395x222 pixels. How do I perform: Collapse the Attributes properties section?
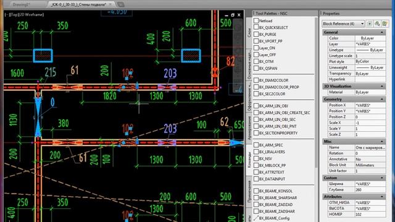[382, 197]
